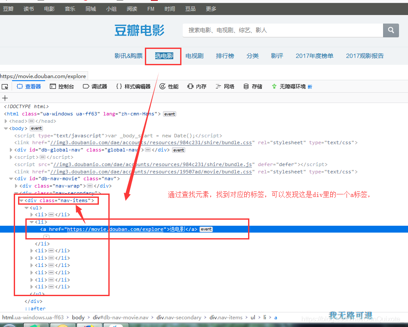Viewport: 408px width, 327px height.
Task: Collapse the db-nav-movie div node
Action: coord(11,179)
